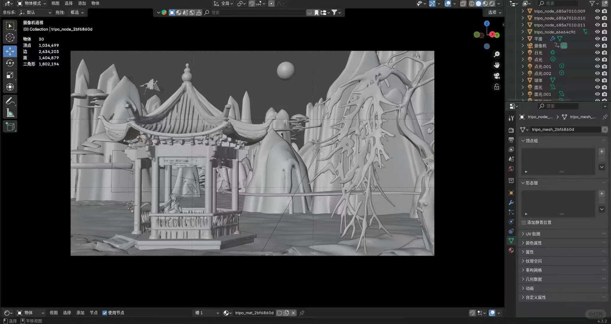Screen dimensions: 611x324
Task: Enable 添加静置位置 checkbox
Action: 524,223
